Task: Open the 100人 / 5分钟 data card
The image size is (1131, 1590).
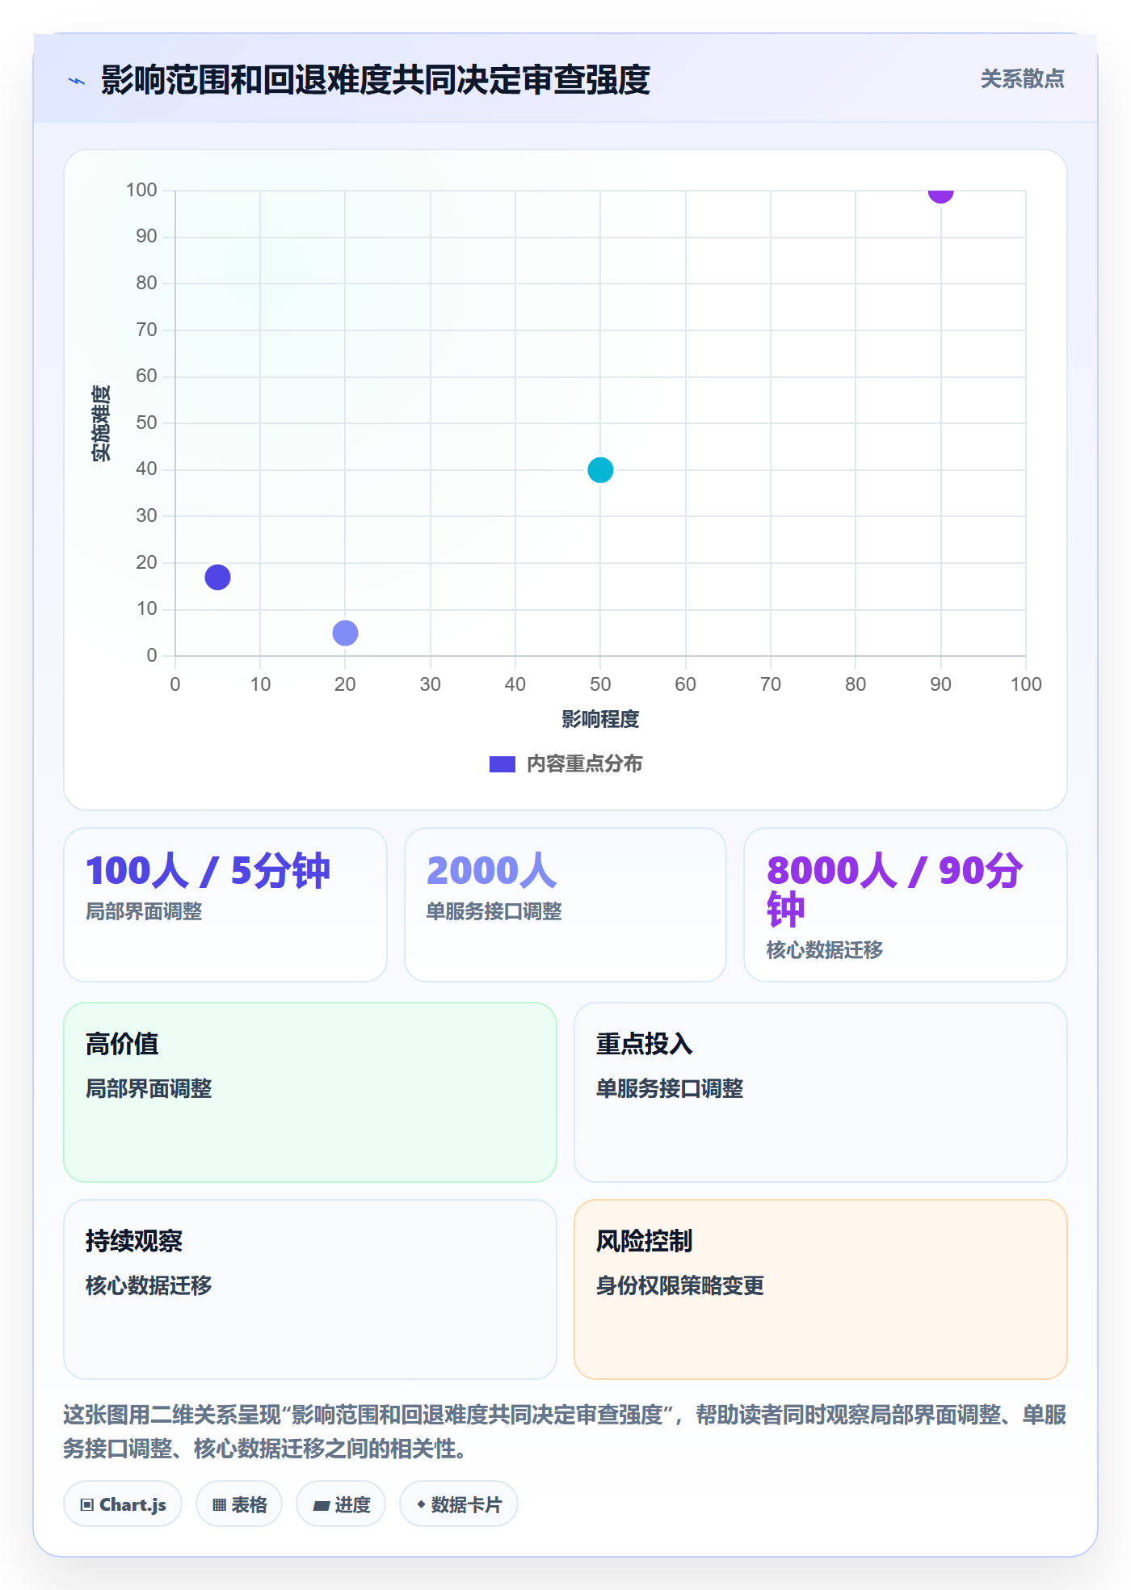Action: 225,905
